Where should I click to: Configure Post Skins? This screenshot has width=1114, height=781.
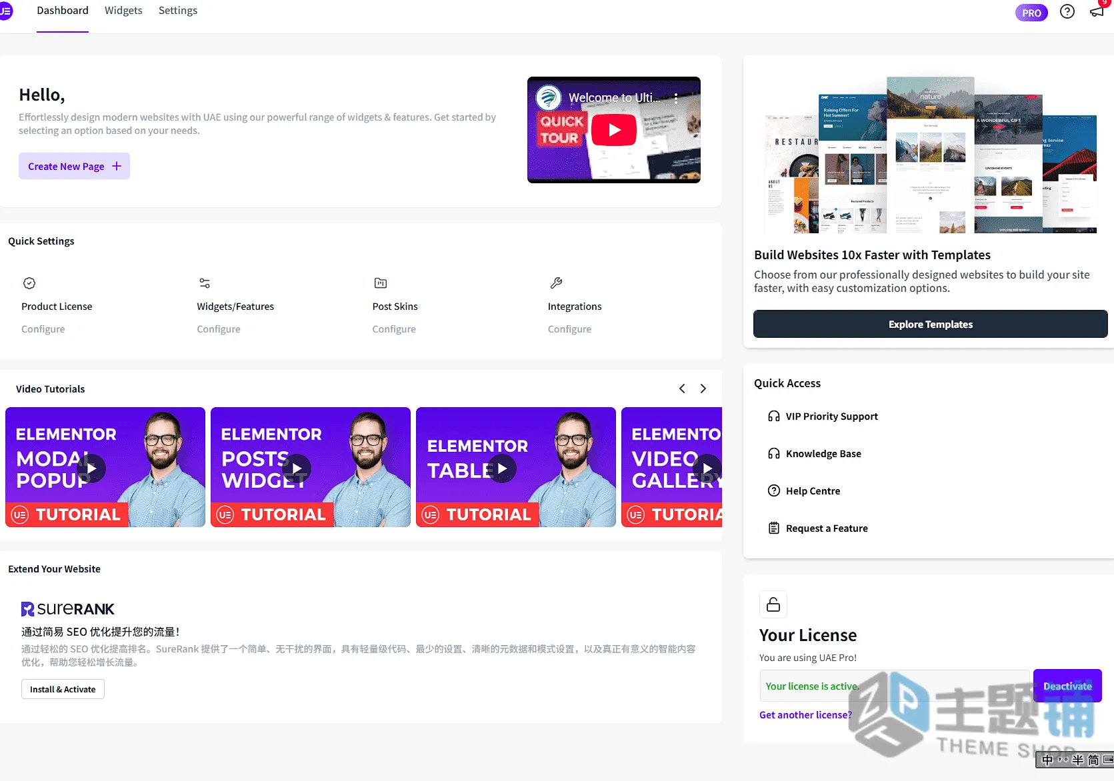(x=394, y=329)
